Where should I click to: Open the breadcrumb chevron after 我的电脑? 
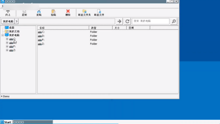(x=17, y=21)
